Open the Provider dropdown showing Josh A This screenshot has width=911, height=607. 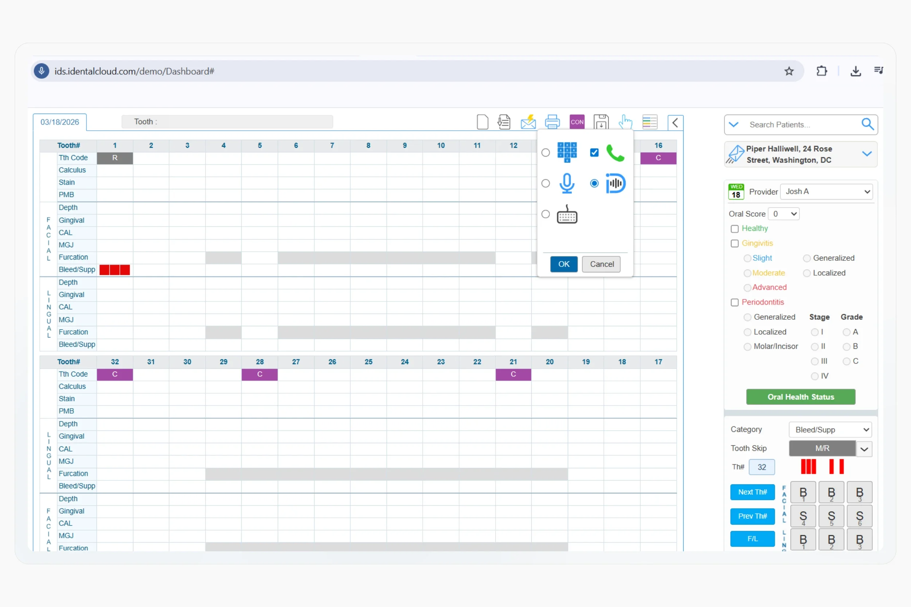(x=826, y=192)
